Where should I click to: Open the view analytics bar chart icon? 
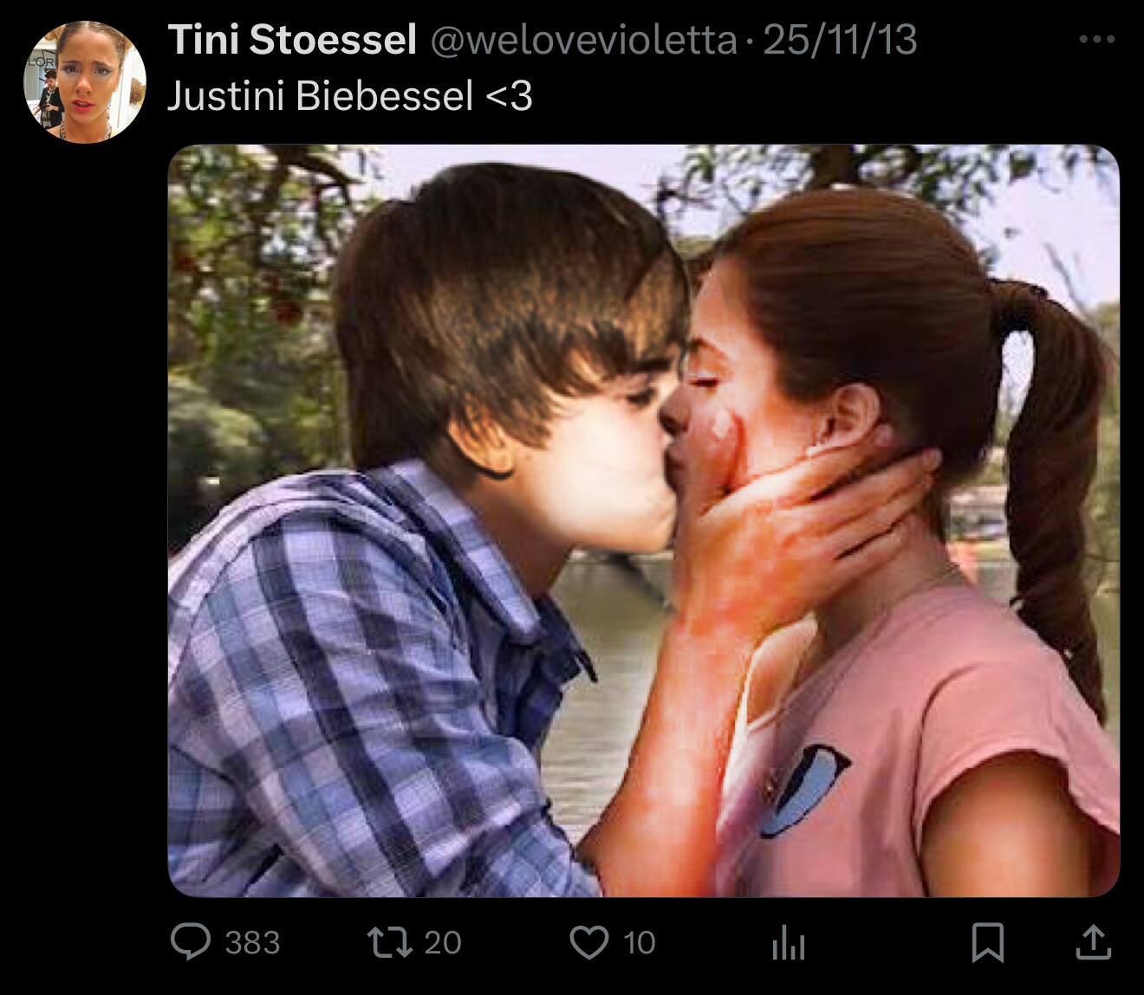788,942
